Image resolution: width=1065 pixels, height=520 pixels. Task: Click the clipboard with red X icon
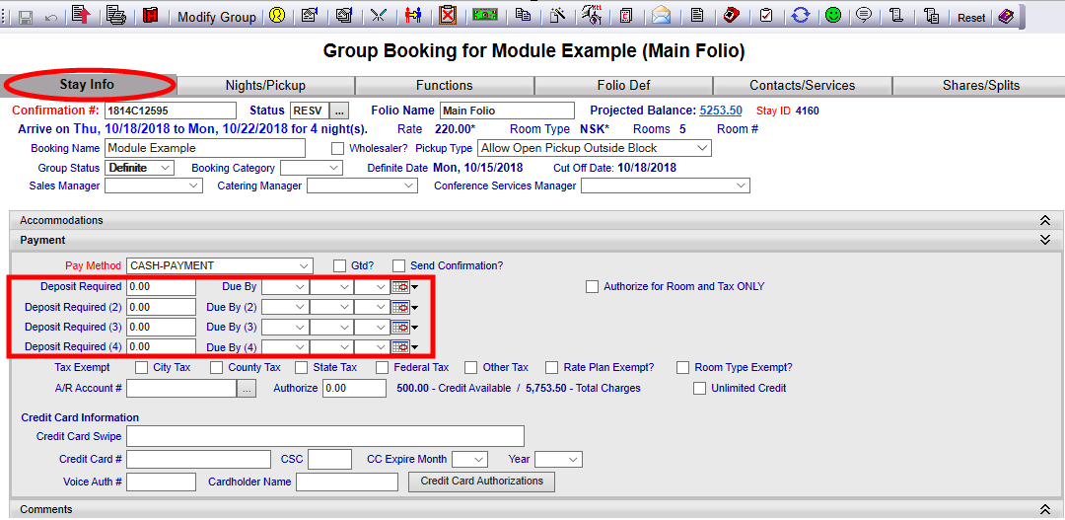coord(447,15)
